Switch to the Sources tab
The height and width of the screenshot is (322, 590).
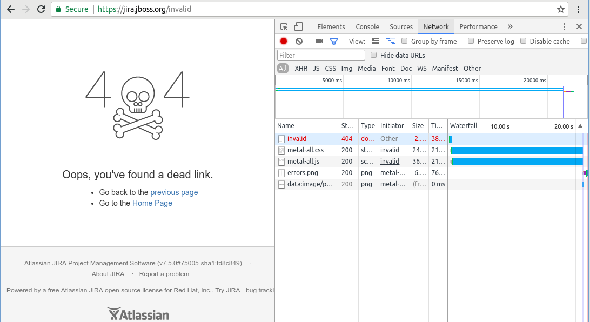401,26
